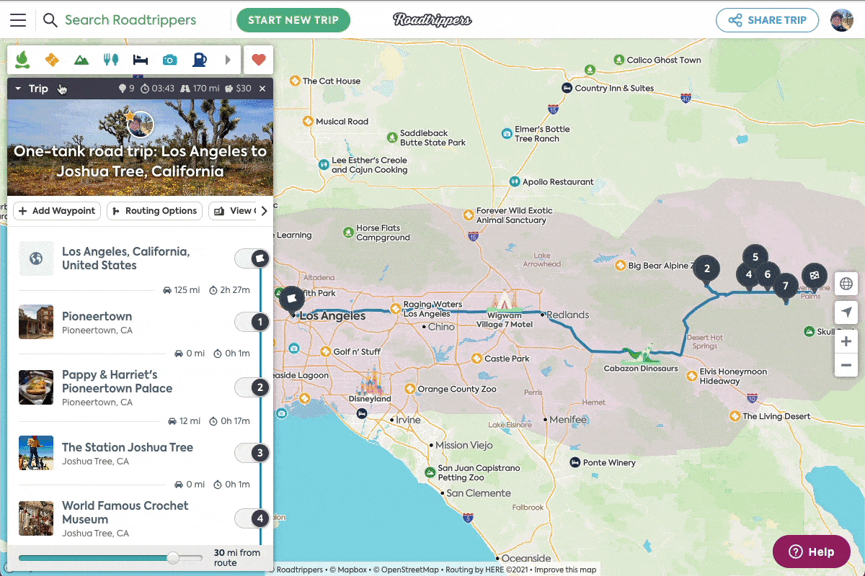Image resolution: width=865 pixels, height=576 pixels.
Task: Toggle waypoint 1 Pioneertown switch
Action: (252, 322)
